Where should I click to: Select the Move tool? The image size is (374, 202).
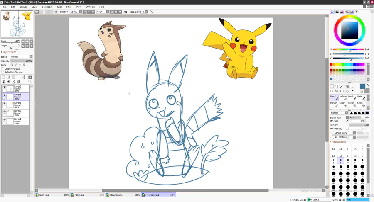coord(332,91)
